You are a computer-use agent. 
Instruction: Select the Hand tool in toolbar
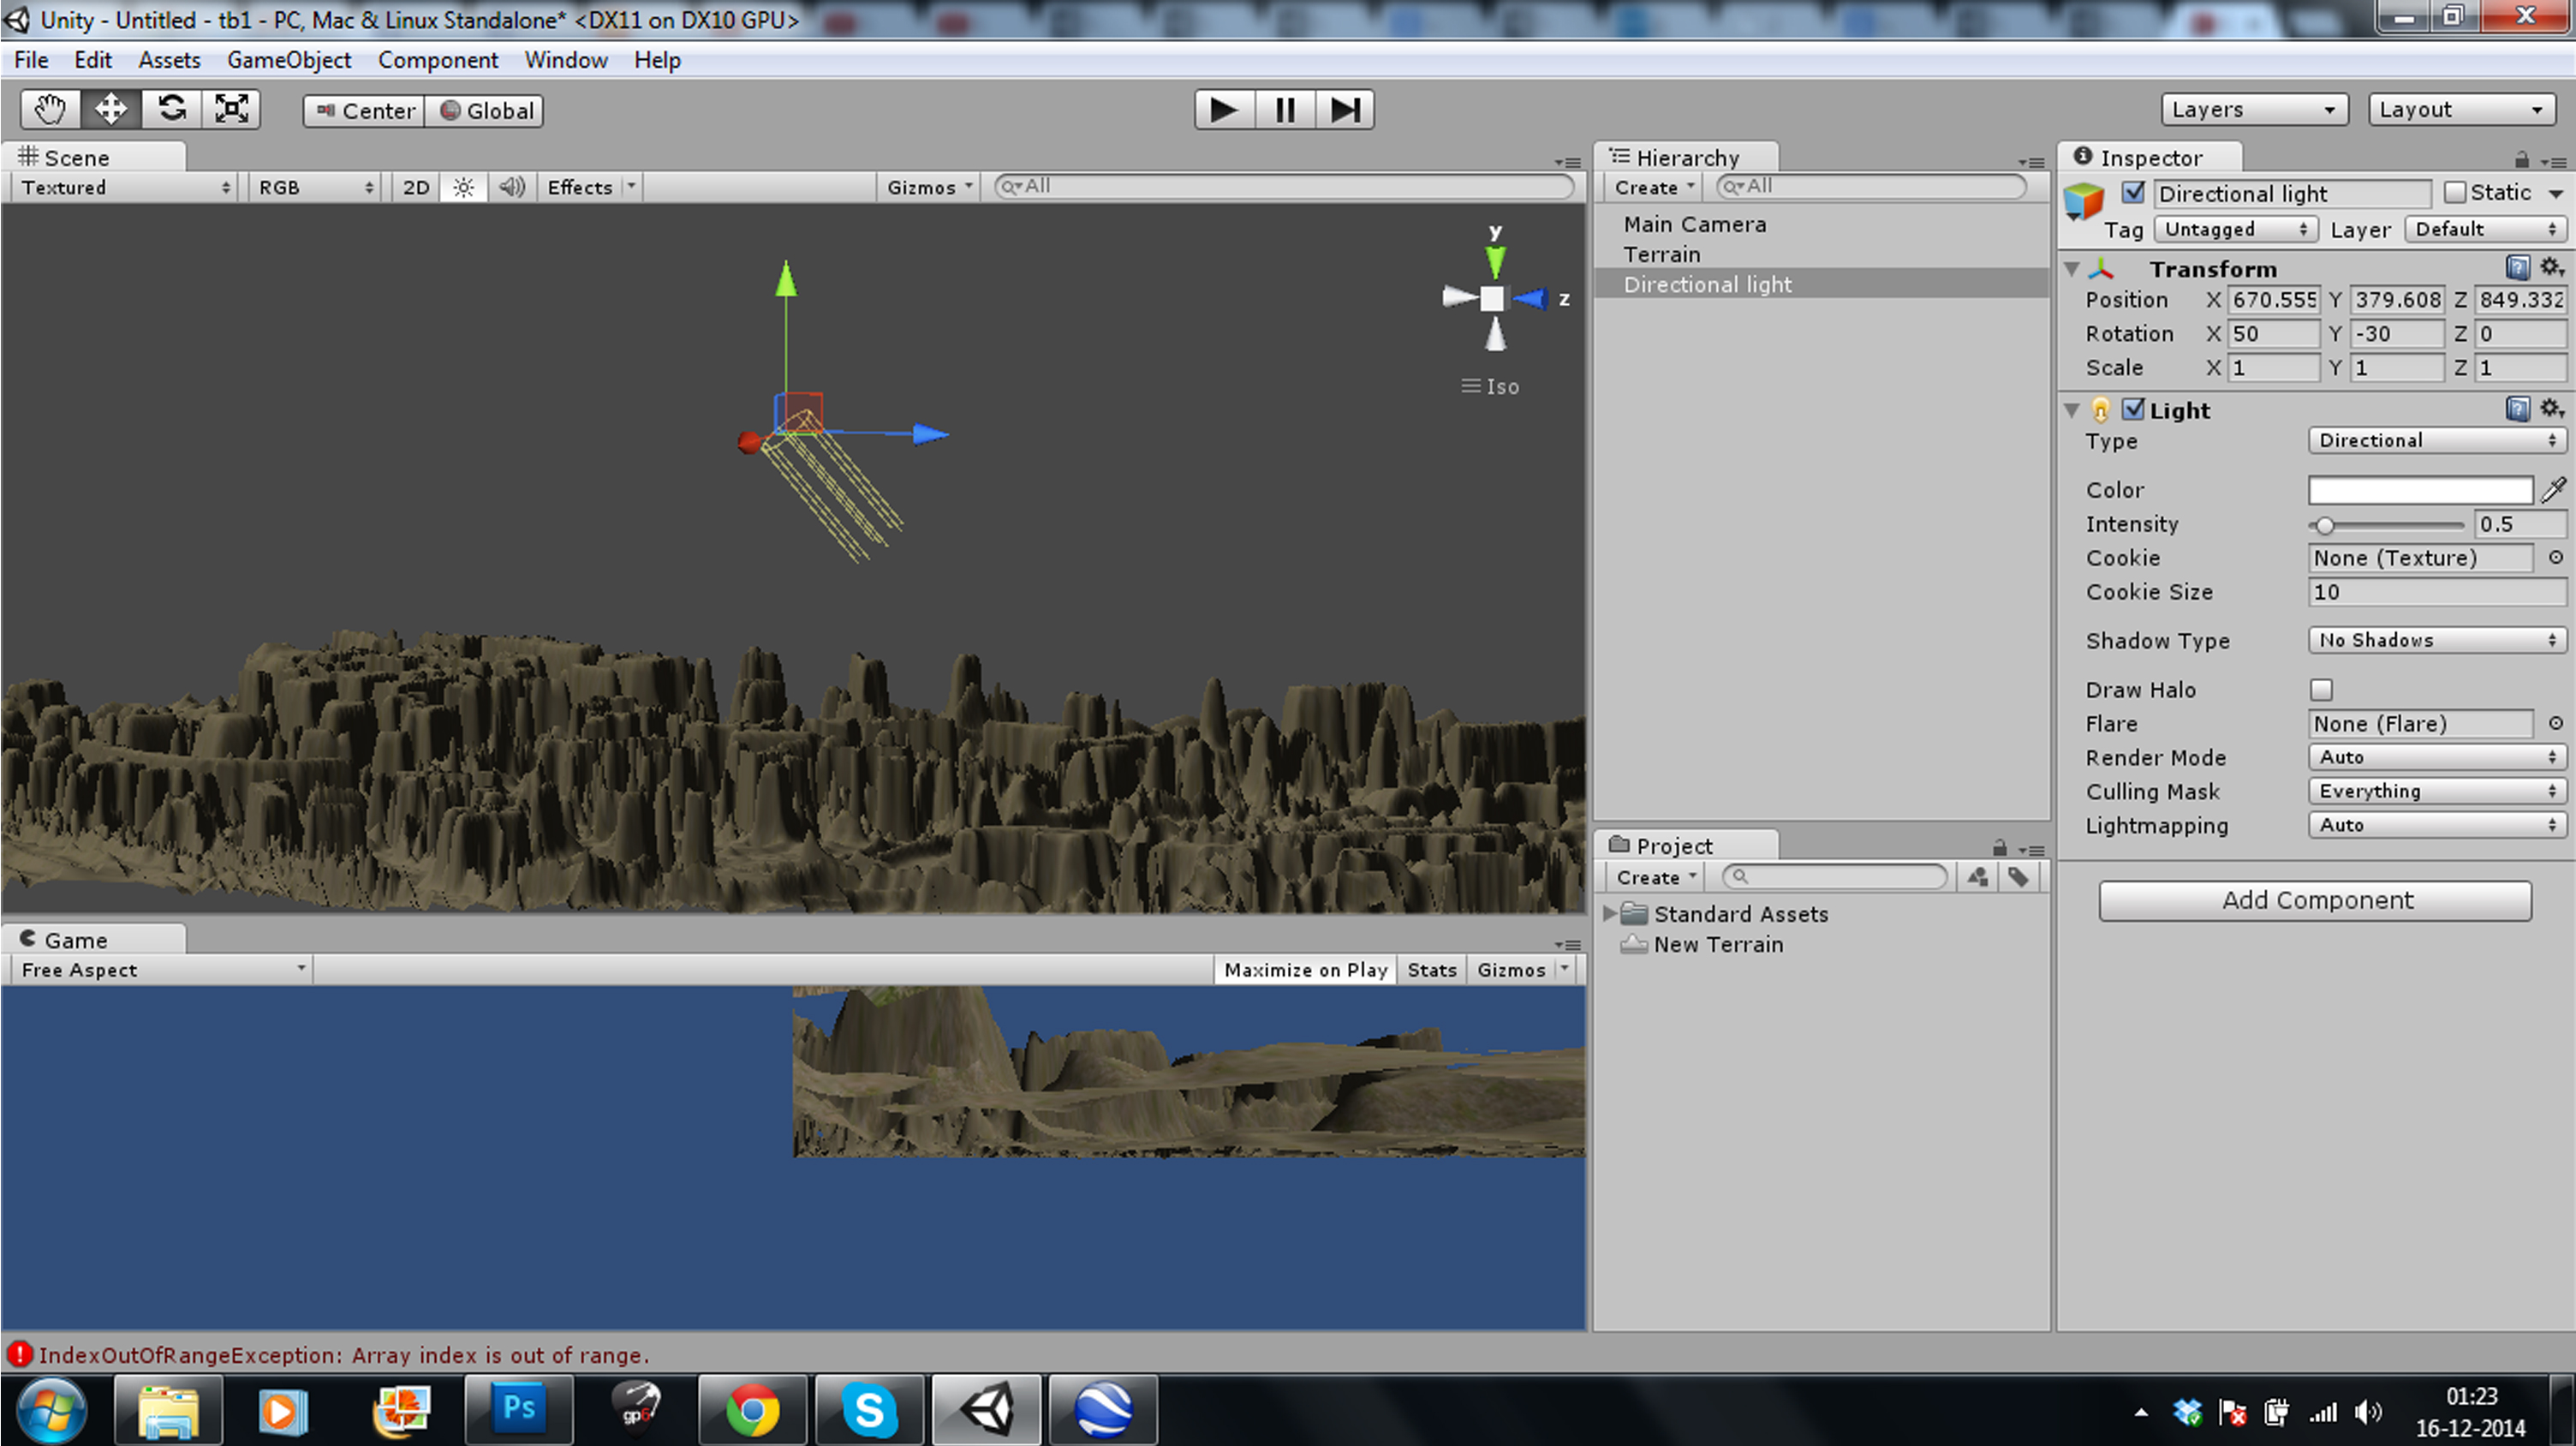coord(50,109)
